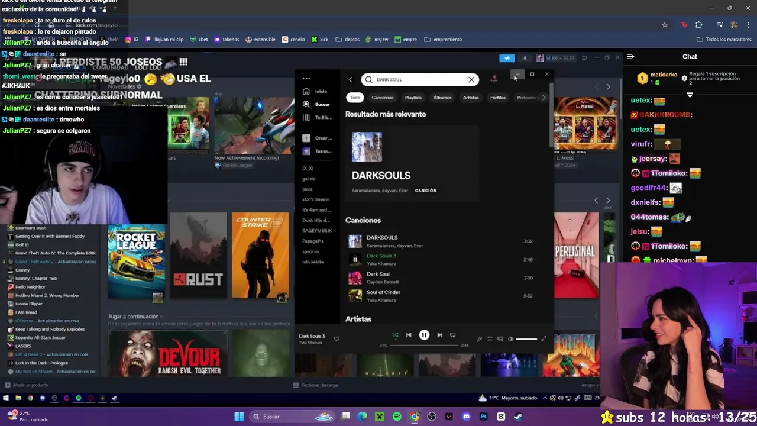
Task: Select Geometry Dash in Steam library list
Action: pyautogui.click(x=30, y=228)
